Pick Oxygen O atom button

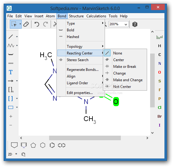click(x=160, y=72)
